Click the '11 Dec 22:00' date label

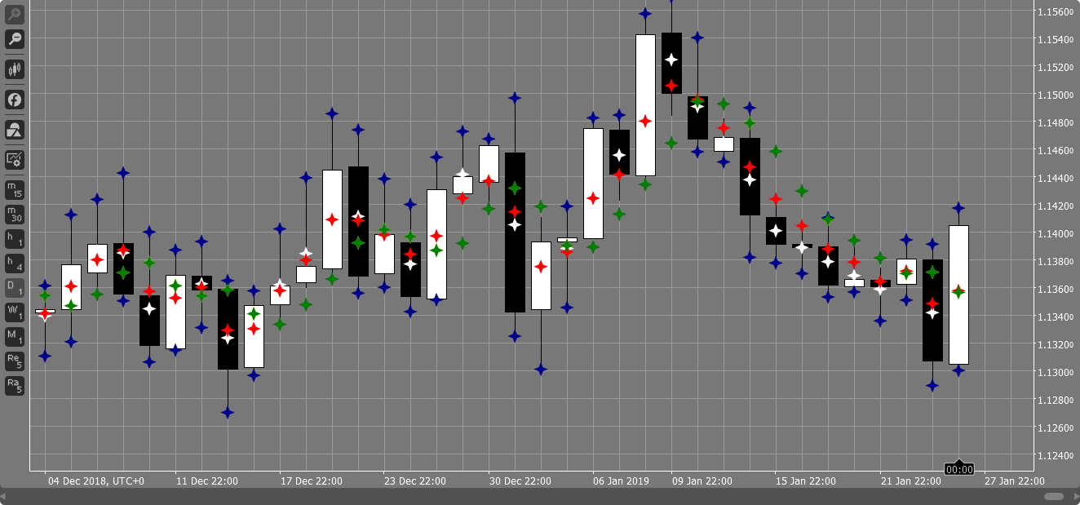pyautogui.click(x=207, y=481)
